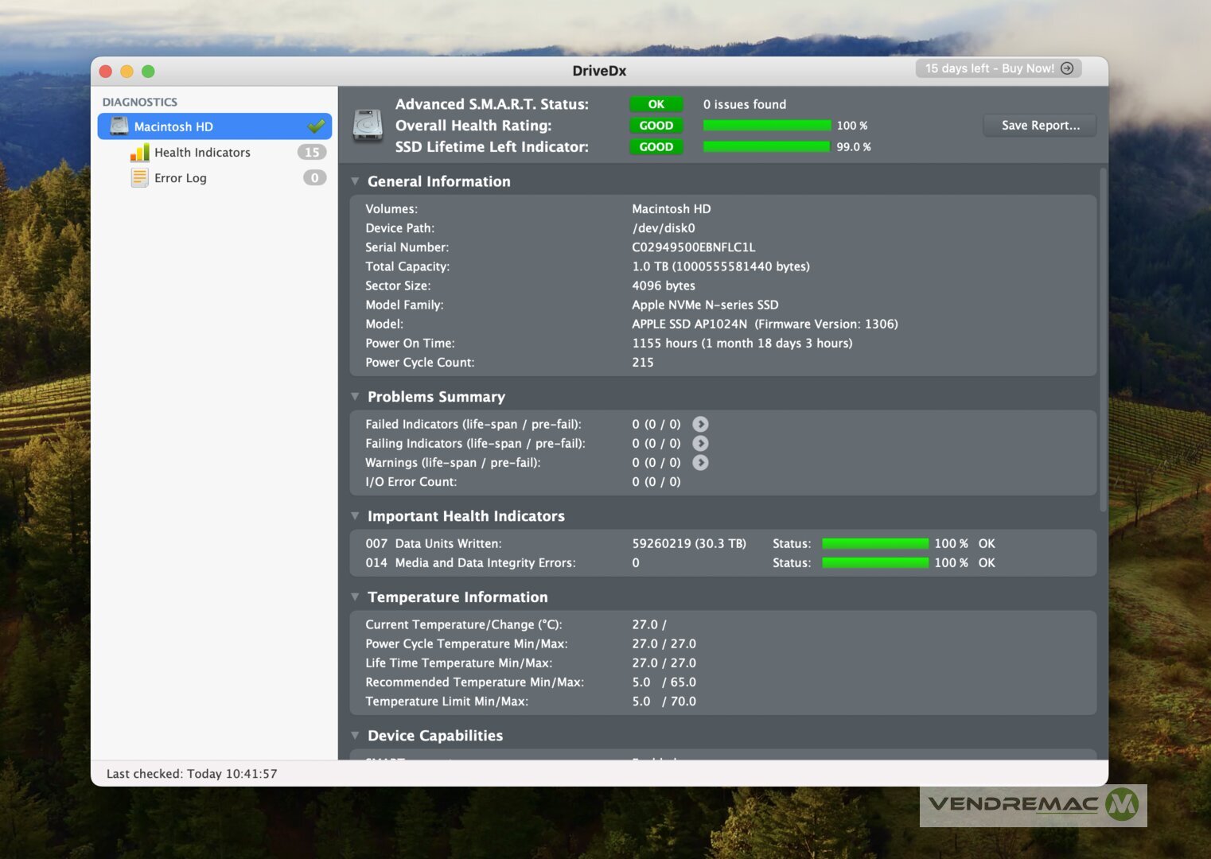Viewport: 1211px width, 859px height.
Task: Click the Macintosh HD drive icon in sidebar
Action: click(119, 126)
